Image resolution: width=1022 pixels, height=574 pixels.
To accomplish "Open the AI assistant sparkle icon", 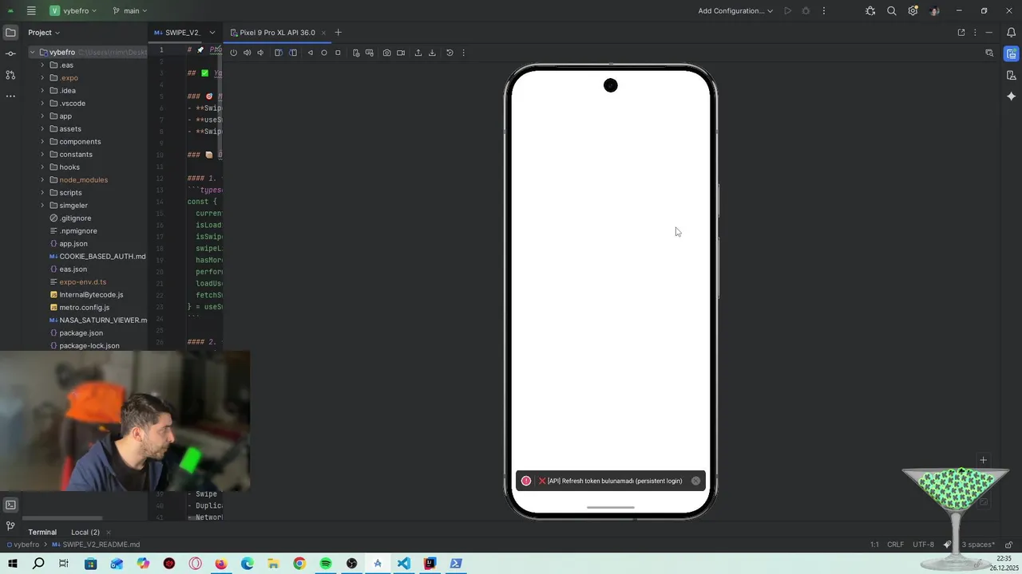I will click(x=1011, y=96).
